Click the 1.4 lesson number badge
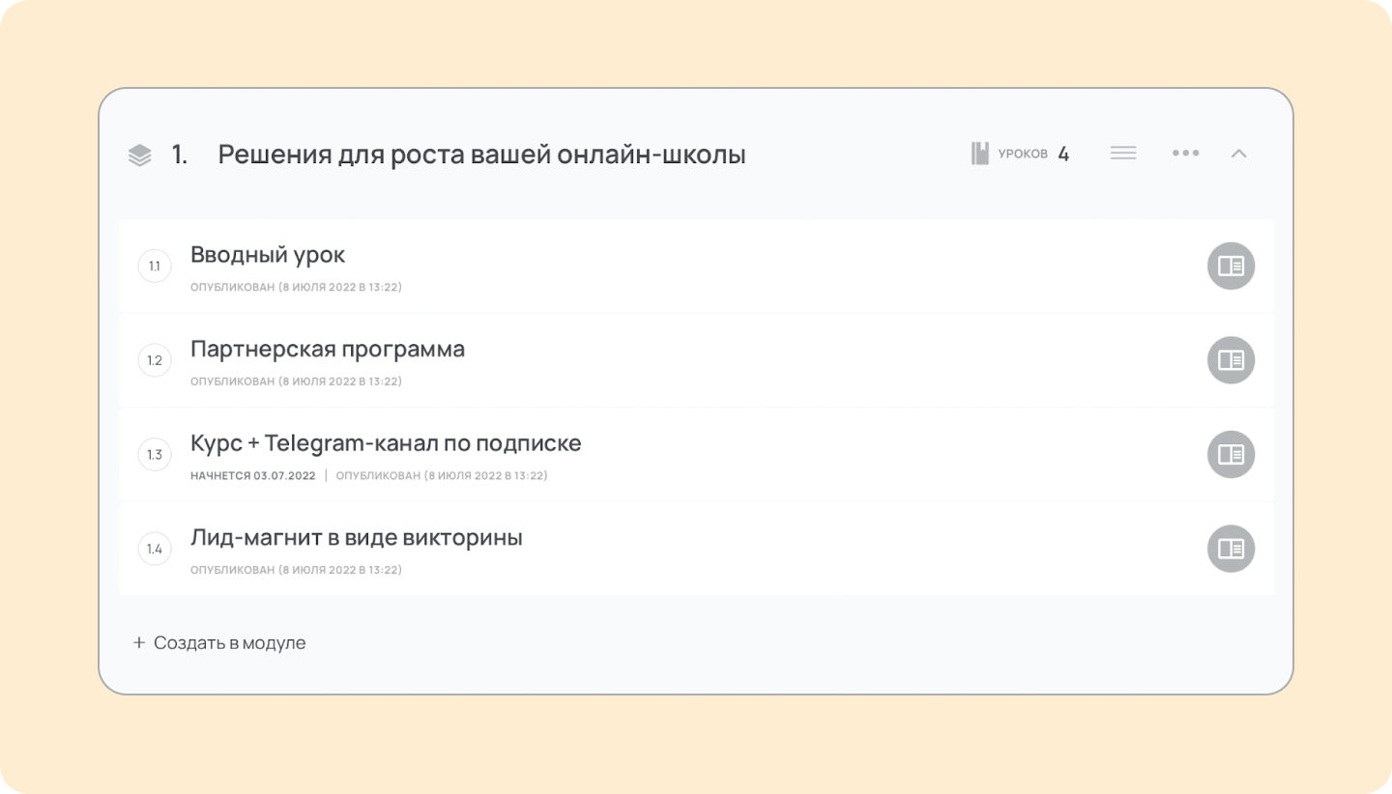The height and width of the screenshot is (794, 1392). (x=155, y=549)
